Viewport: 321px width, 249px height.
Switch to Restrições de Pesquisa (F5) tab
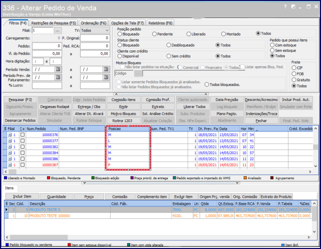pos(54,23)
